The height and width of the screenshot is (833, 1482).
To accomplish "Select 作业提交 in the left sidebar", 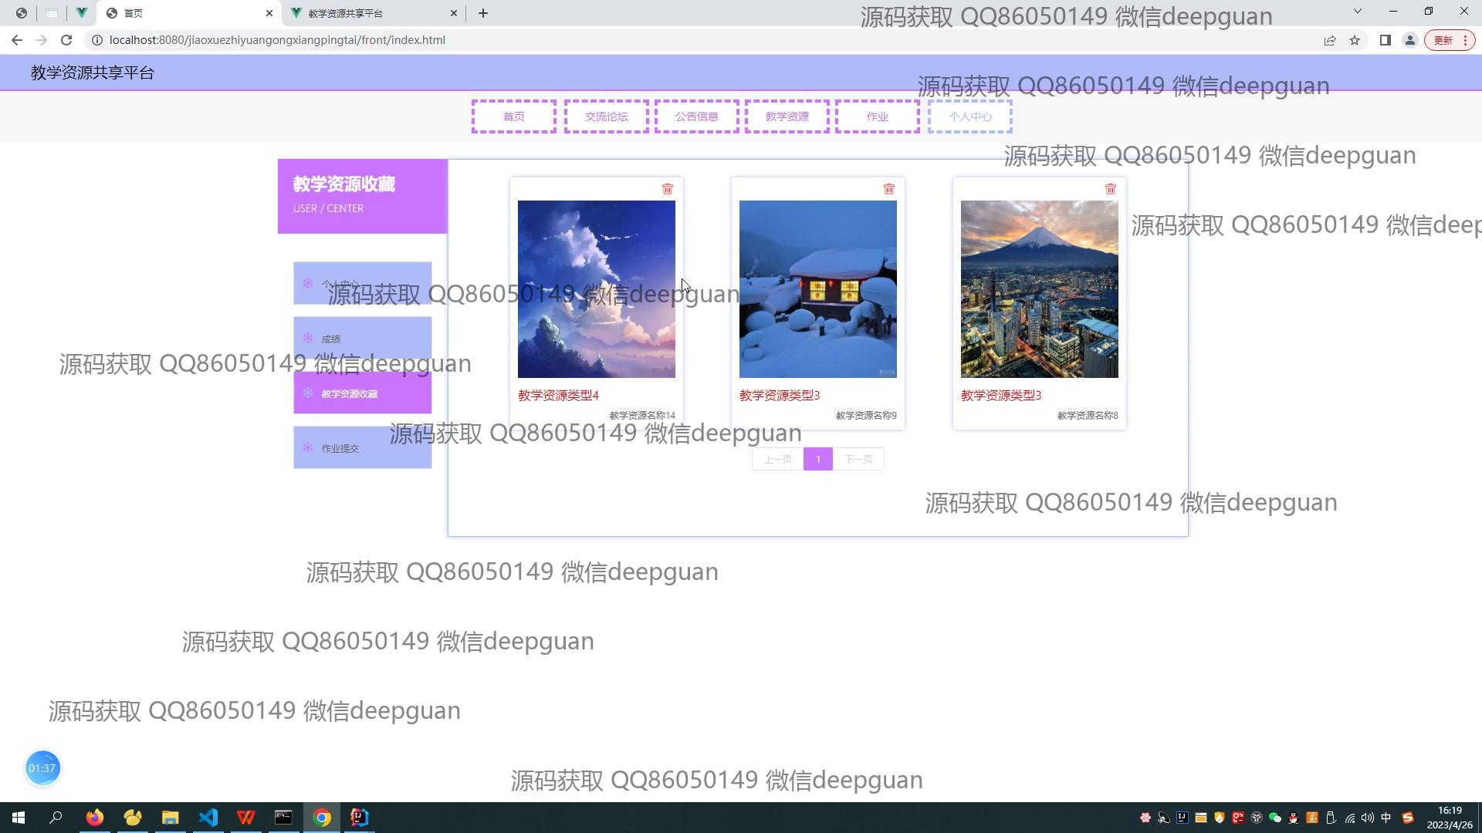I will tap(362, 447).
